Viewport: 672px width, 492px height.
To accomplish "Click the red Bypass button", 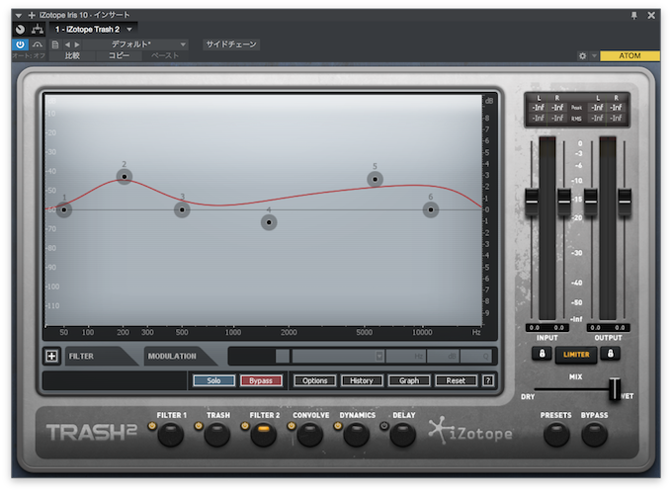I will pyautogui.click(x=261, y=380).
